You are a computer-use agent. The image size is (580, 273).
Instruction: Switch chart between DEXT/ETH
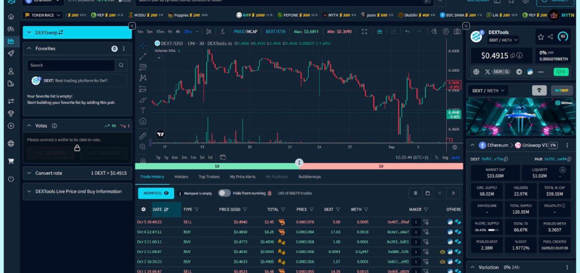[276, 32]
